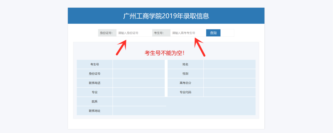
Task: Click the 专业 table cell
Action: coord(95,92)
